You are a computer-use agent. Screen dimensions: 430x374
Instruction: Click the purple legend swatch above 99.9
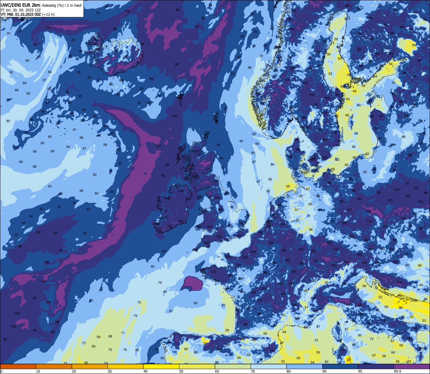click(x=412, y=366)
